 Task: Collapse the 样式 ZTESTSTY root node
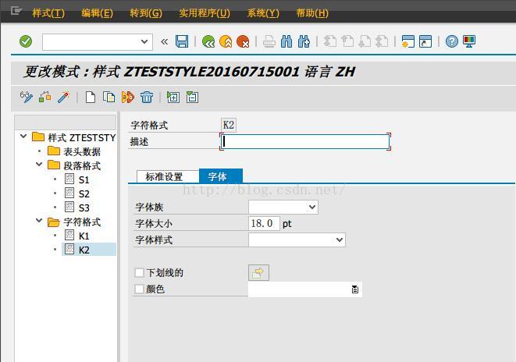click(23, 137)
